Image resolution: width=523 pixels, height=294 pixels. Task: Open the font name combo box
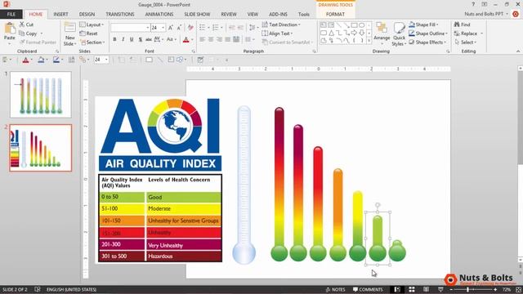pos(130,28)
